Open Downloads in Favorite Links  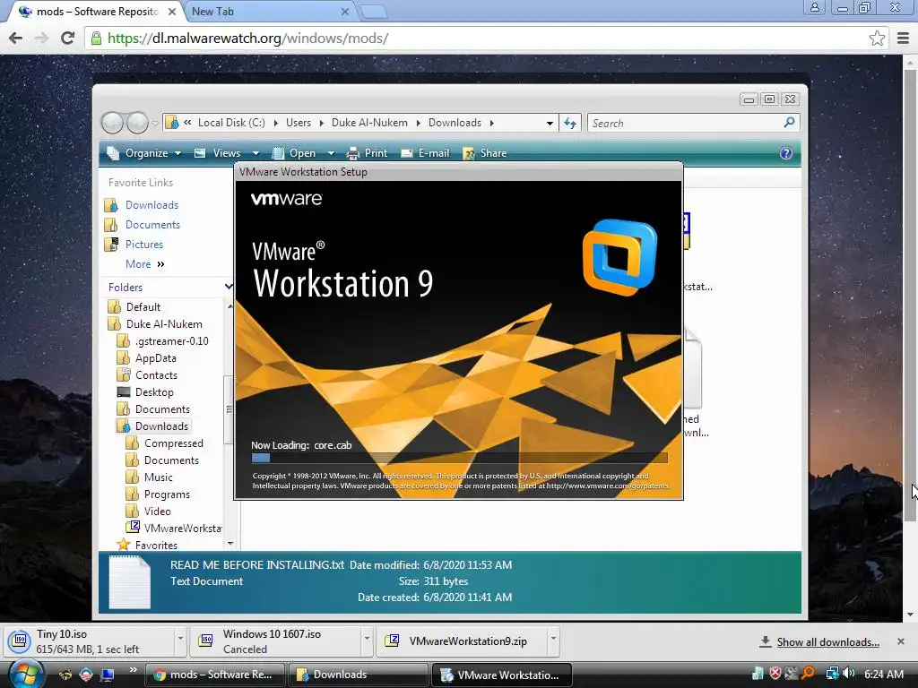[x=152, y=205]
